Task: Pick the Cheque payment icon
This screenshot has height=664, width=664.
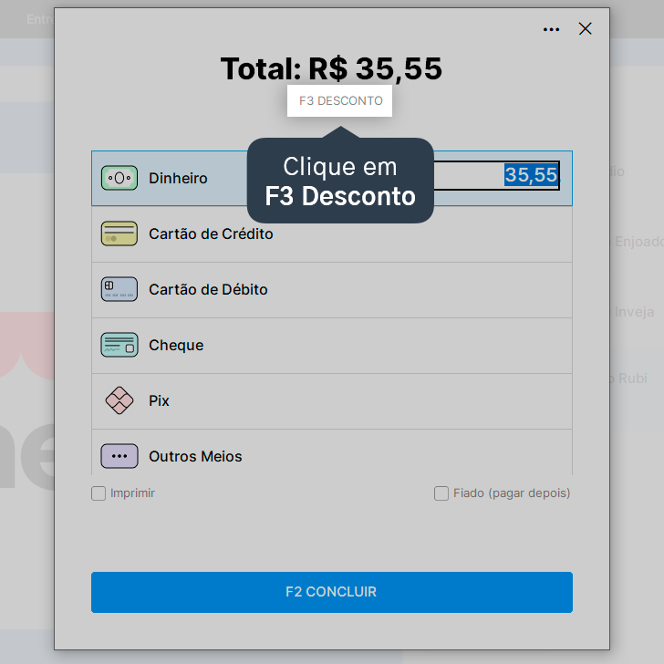Action: tap(119, 345)
